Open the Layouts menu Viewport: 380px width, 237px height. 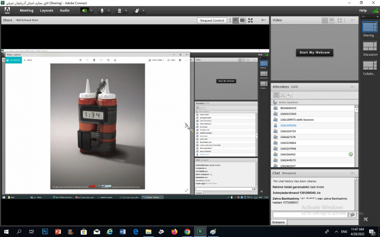(x=47, y=10)
